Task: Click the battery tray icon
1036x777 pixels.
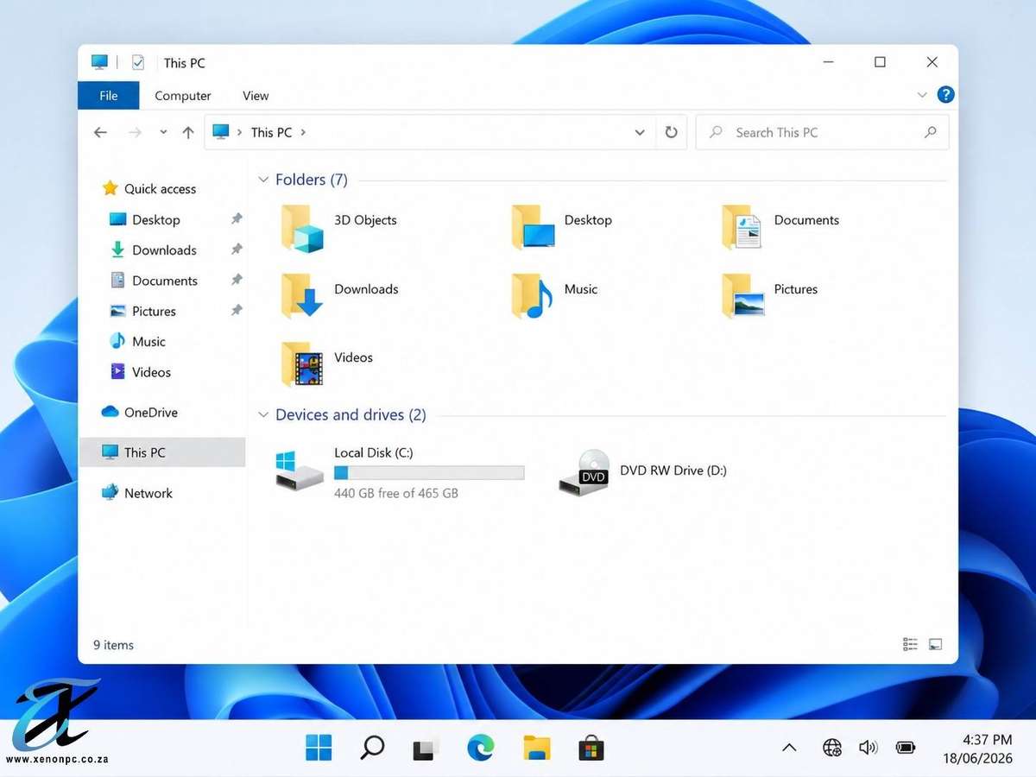Action: click(905, 748)
